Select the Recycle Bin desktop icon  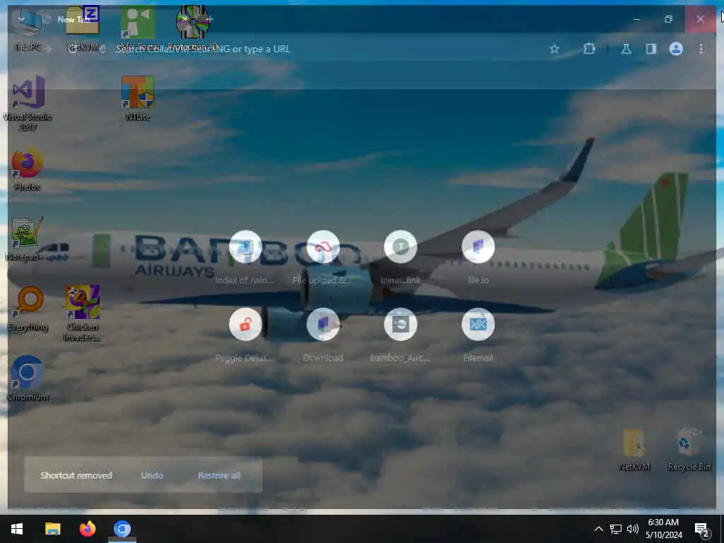[689, 449]
